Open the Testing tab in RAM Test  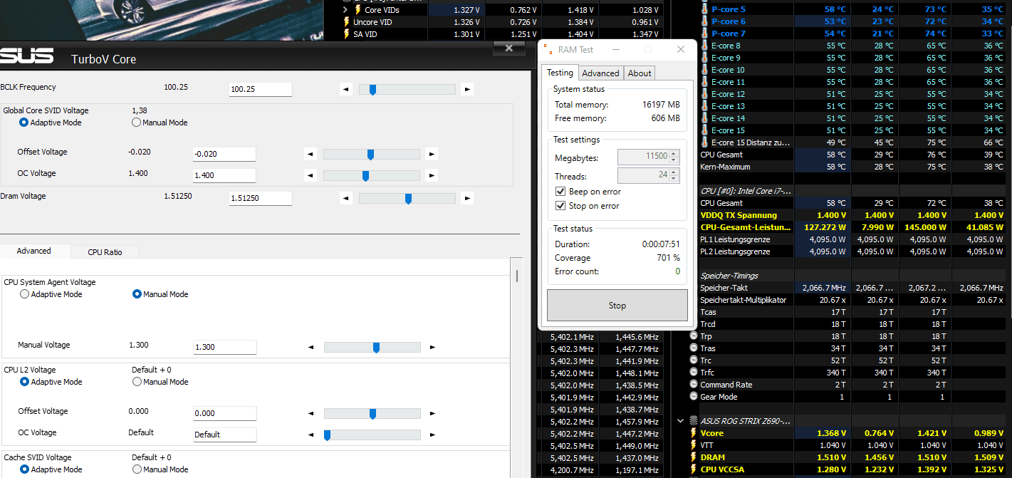point(560,73)
